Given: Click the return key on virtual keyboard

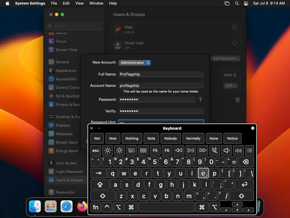Looking at the screenshot, I should 244,185.
